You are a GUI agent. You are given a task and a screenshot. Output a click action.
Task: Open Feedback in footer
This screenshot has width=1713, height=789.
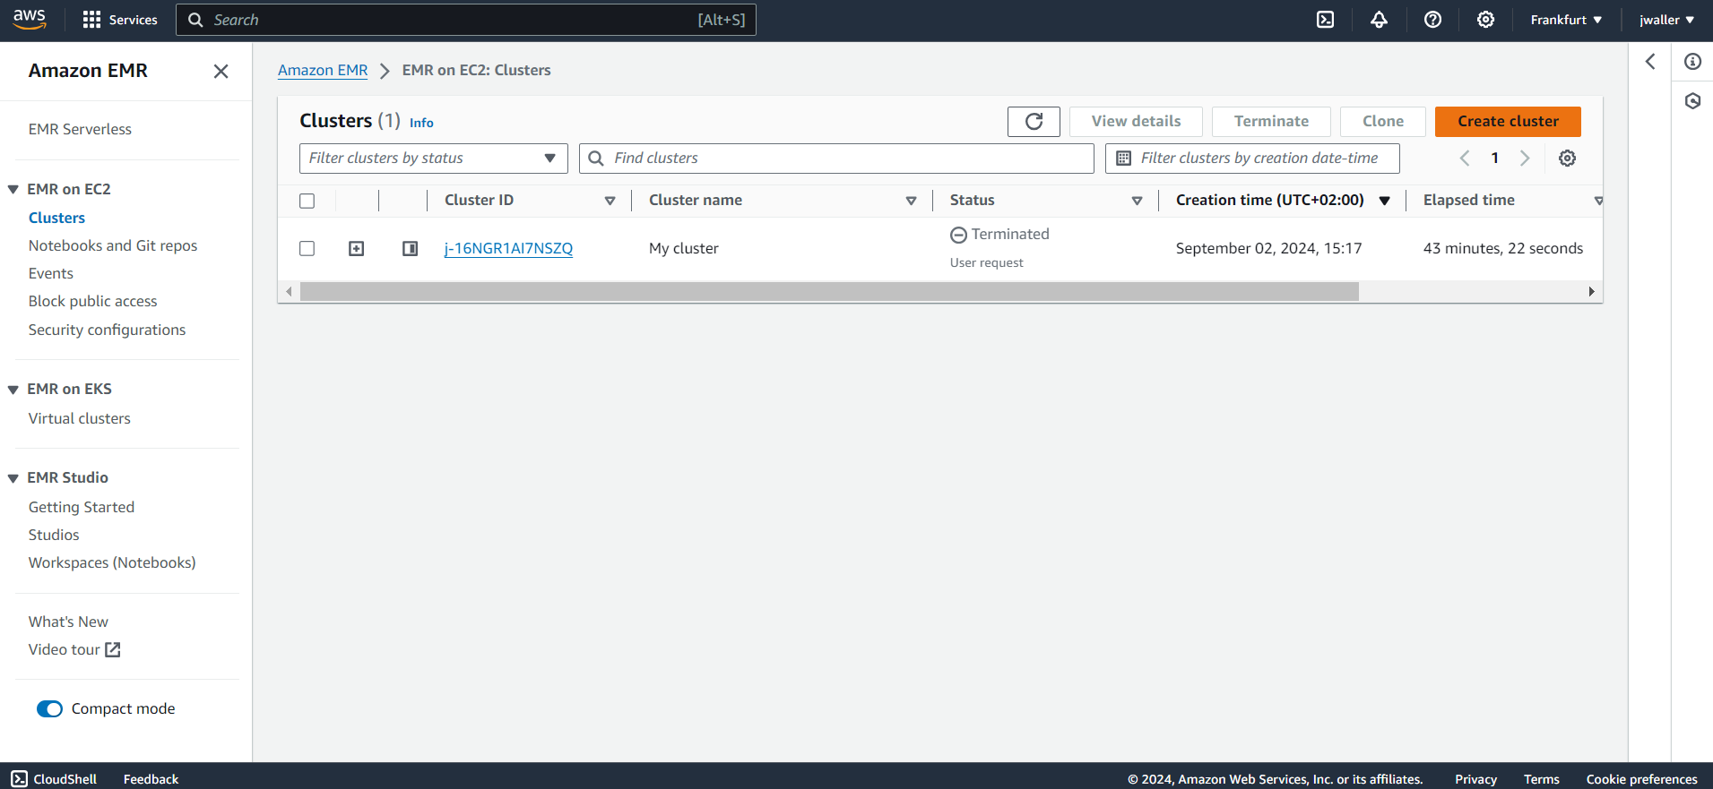point(151,779)
